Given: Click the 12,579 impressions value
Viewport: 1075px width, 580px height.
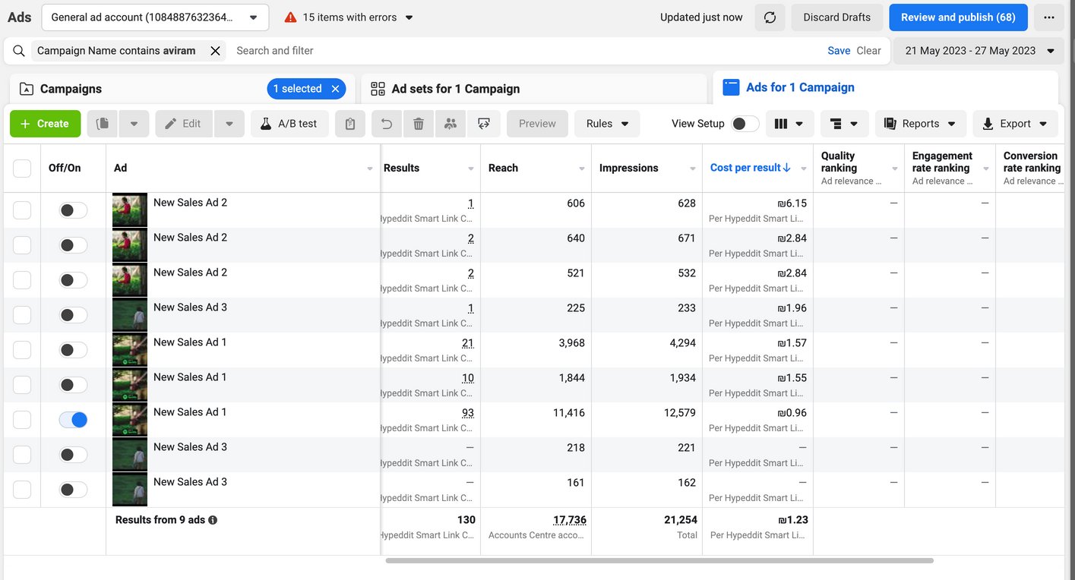Looking at the screenshot, I should tap(678, 413).
